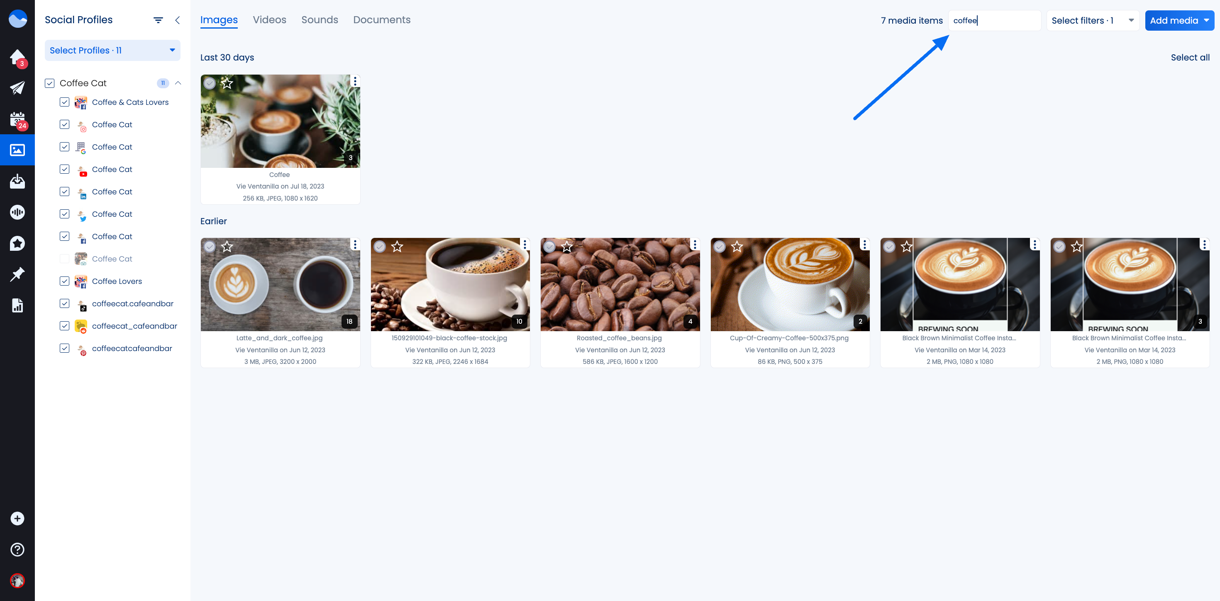Click the plus add icon in sidebar

(17, 518)
